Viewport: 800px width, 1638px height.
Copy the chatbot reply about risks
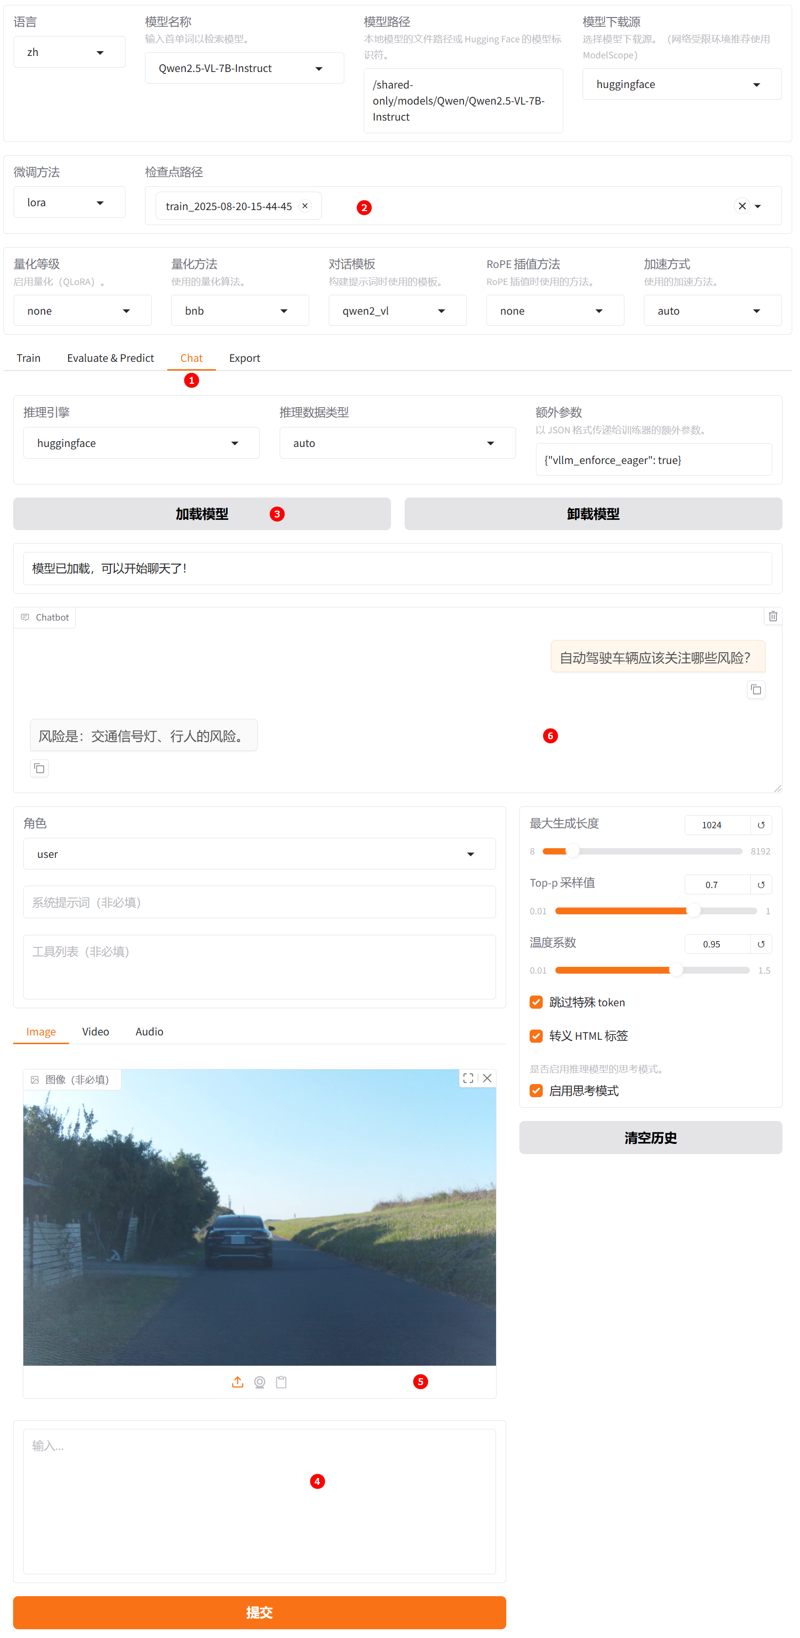click(x=39, y=768)
